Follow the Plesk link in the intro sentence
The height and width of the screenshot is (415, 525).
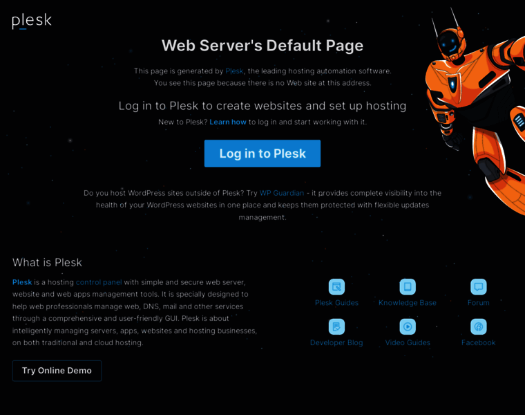[x=234, y=71]
